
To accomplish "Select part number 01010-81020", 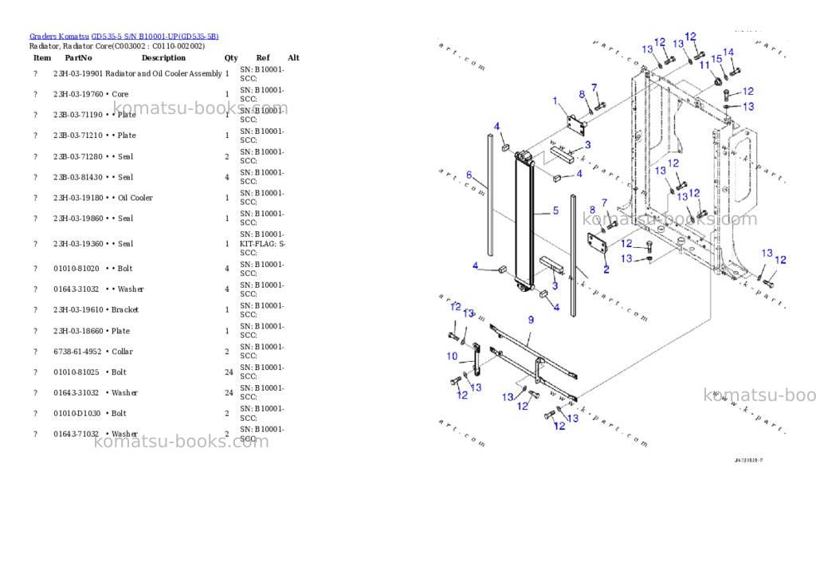I will click(76, 269).
